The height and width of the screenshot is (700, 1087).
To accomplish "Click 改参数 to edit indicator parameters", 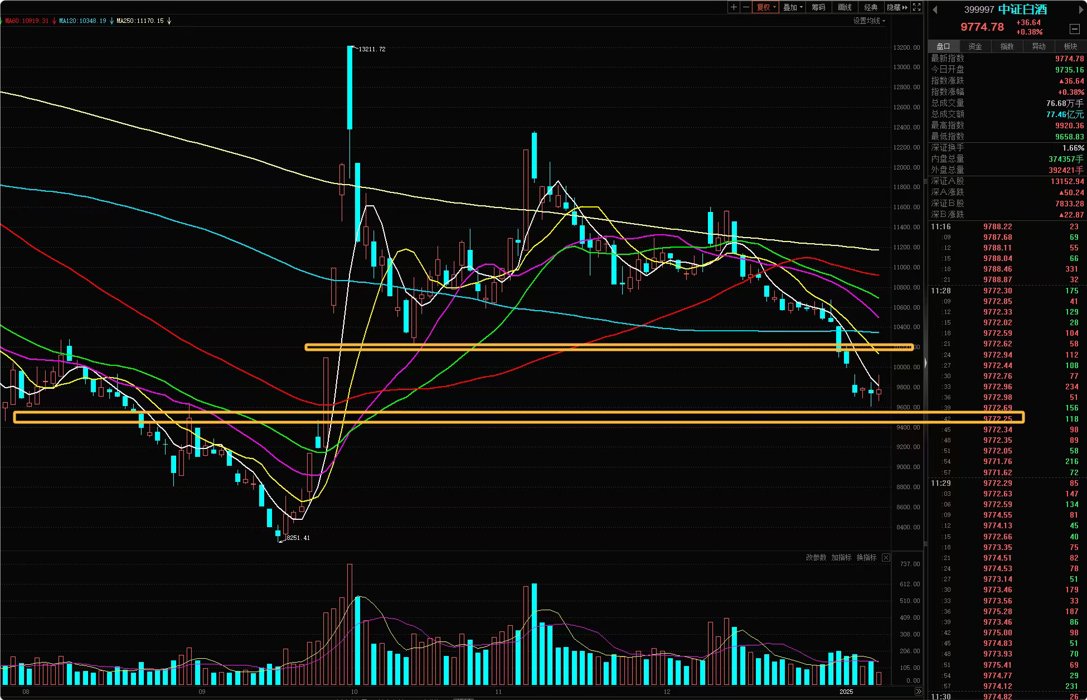I will coord(816,557).
